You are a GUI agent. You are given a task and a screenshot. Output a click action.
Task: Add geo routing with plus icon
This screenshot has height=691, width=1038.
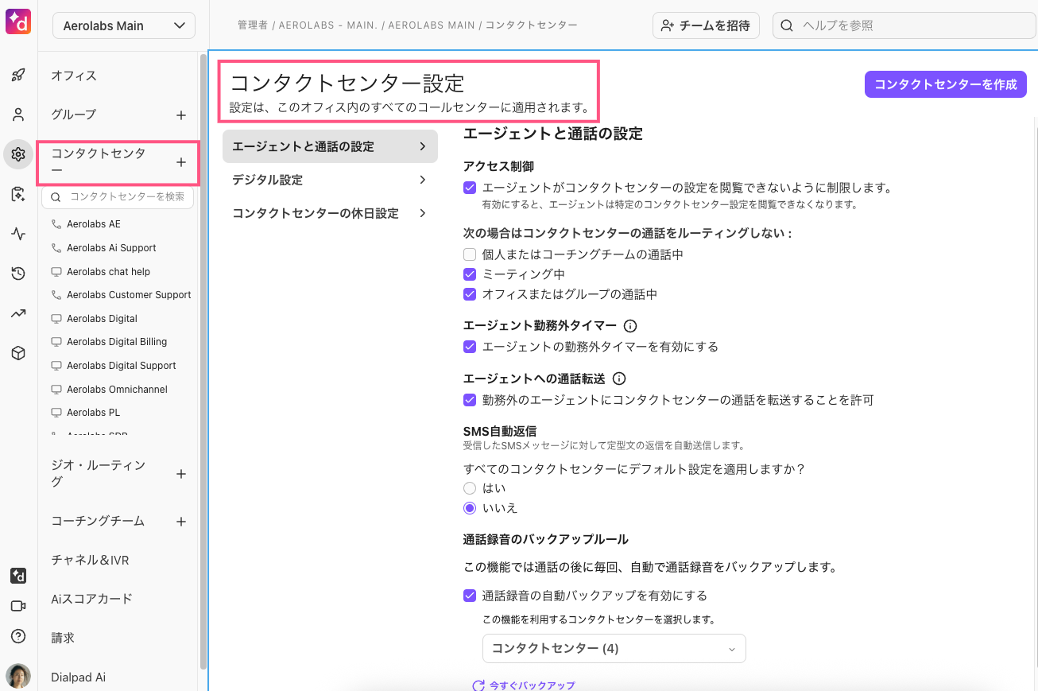tap(181, 474)
